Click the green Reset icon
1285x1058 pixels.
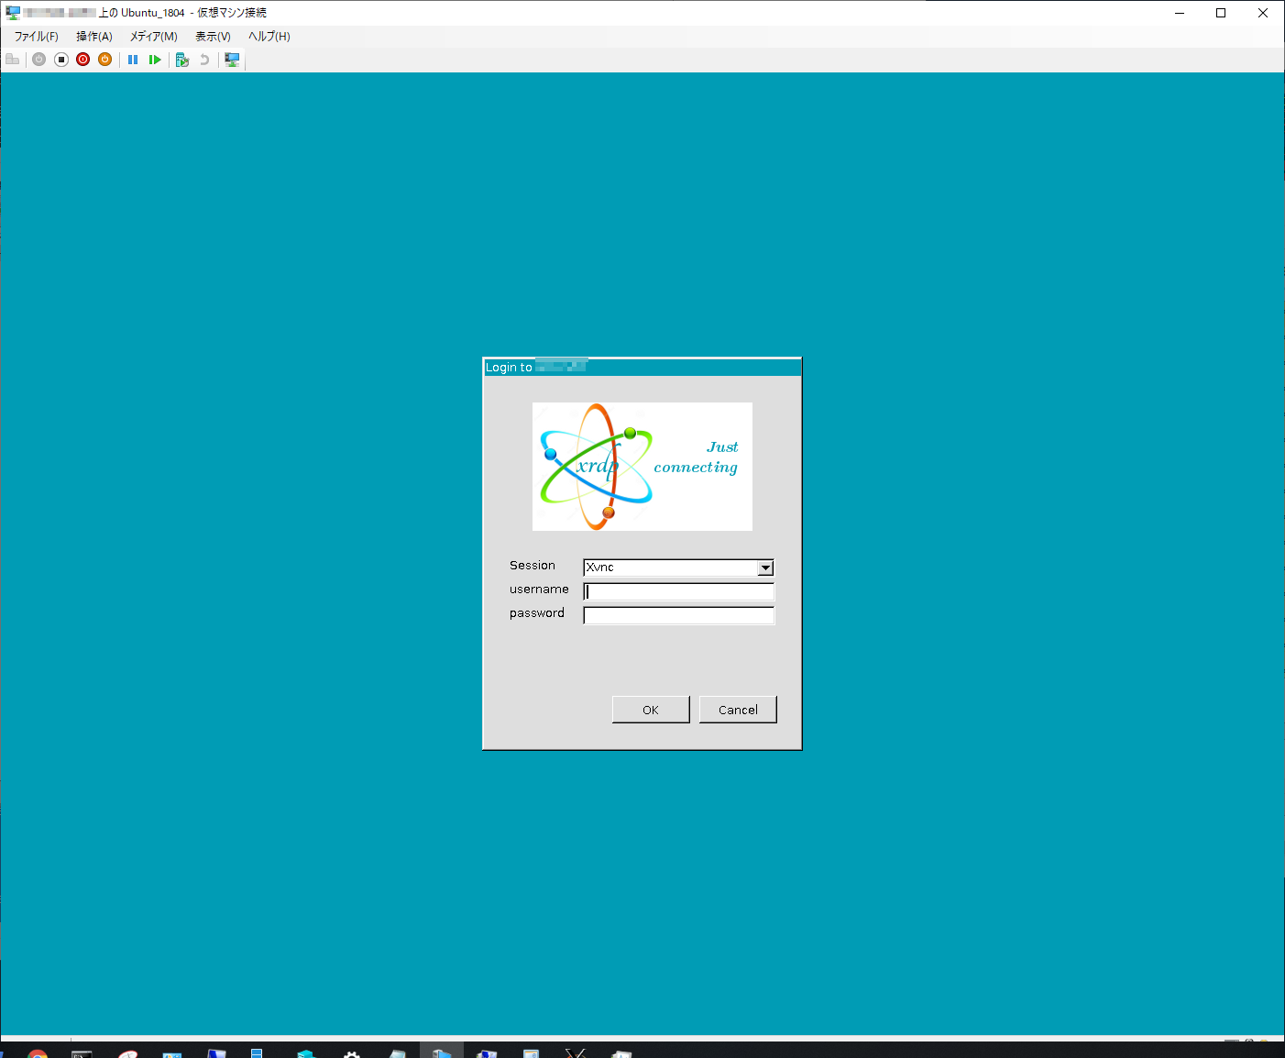pyautogui.click(x=155, y=60)
